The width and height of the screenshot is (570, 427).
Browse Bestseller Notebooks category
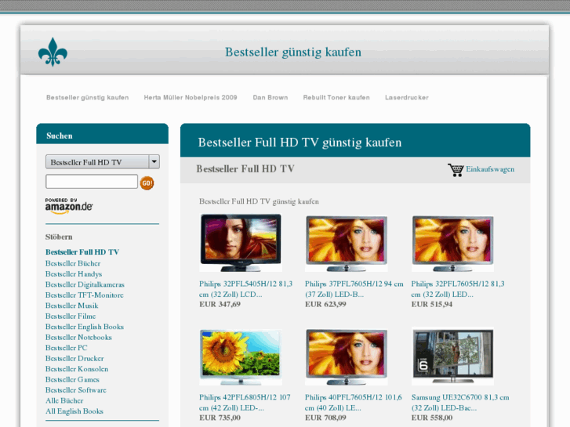pos(78,337)
